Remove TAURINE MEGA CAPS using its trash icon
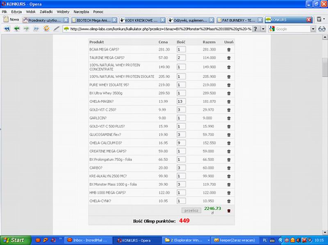Image resolution: width=328 pixels, height=245 pixels. (x=229, y=58)
